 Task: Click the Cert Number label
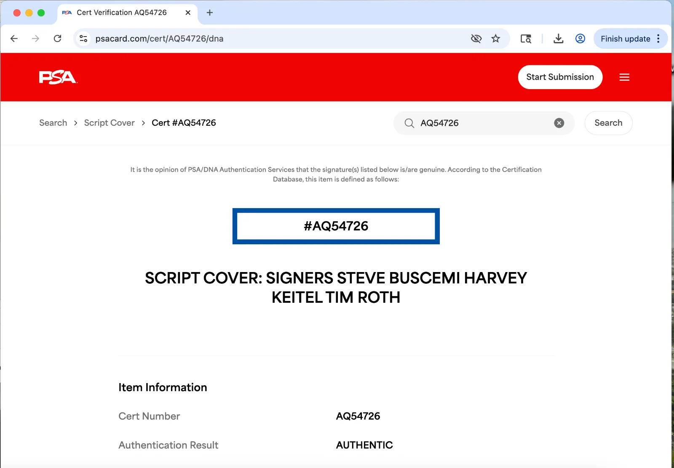149,416
